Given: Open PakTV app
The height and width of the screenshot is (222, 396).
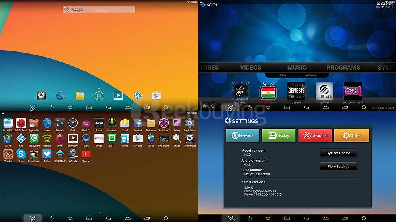Looking at the screenshot, I should (x=112, y=140).
